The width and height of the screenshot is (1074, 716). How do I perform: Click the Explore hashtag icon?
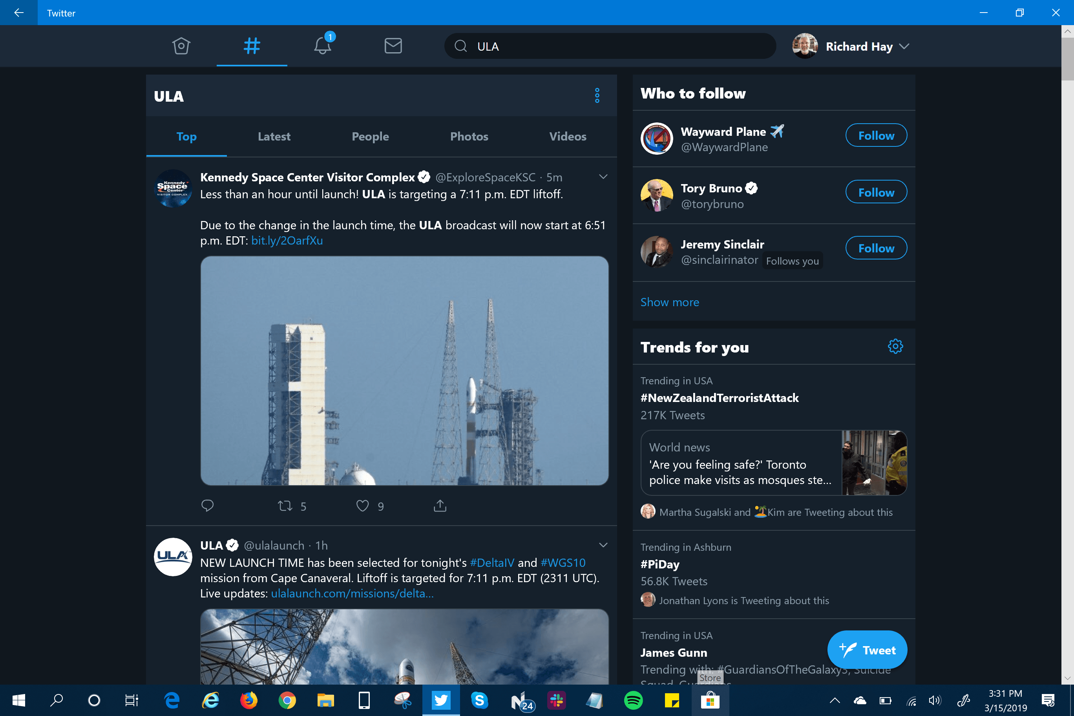(252, 46)
